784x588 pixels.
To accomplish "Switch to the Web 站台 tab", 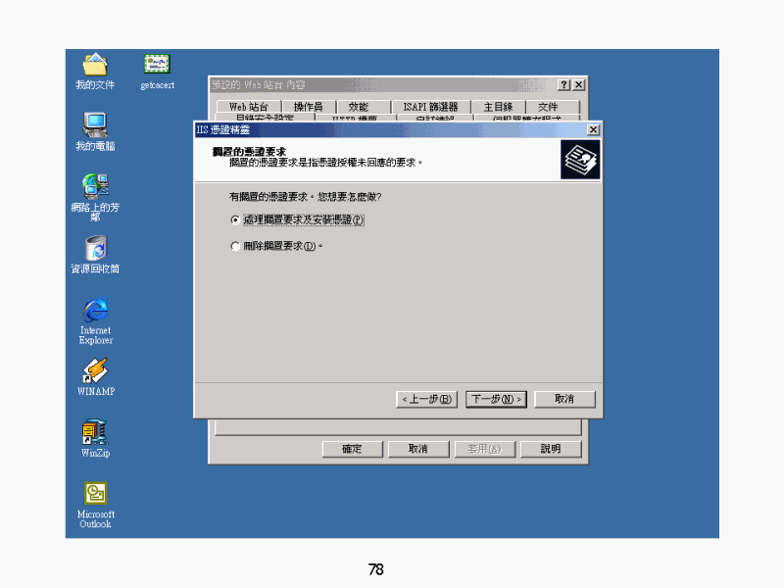I will tap(248, 107).
